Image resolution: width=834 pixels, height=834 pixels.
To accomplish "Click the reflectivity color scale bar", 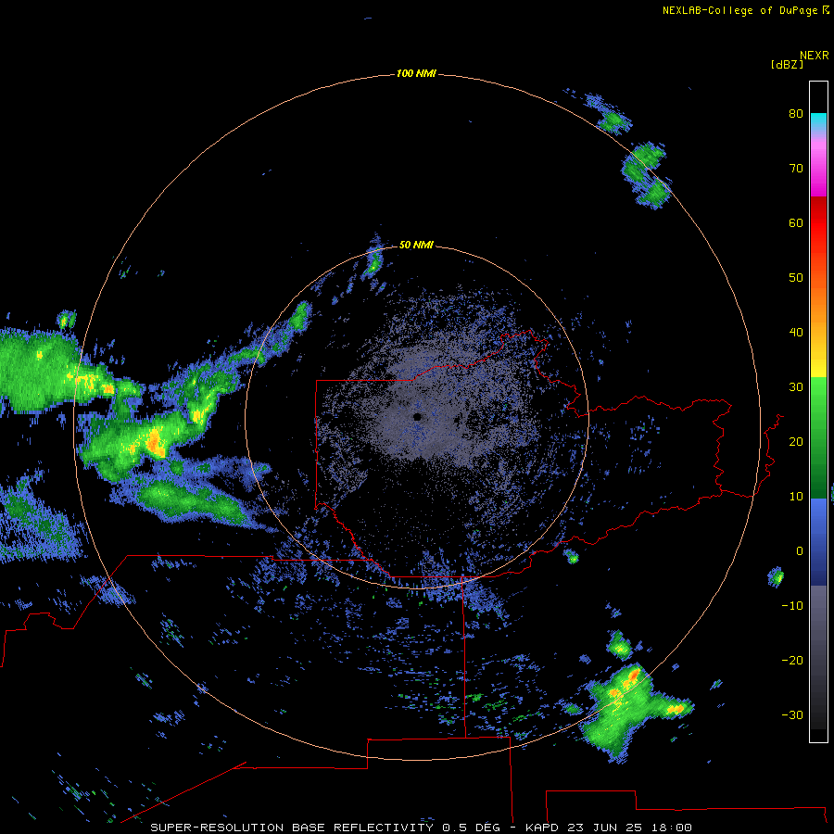I will click(x=818, y=411).
